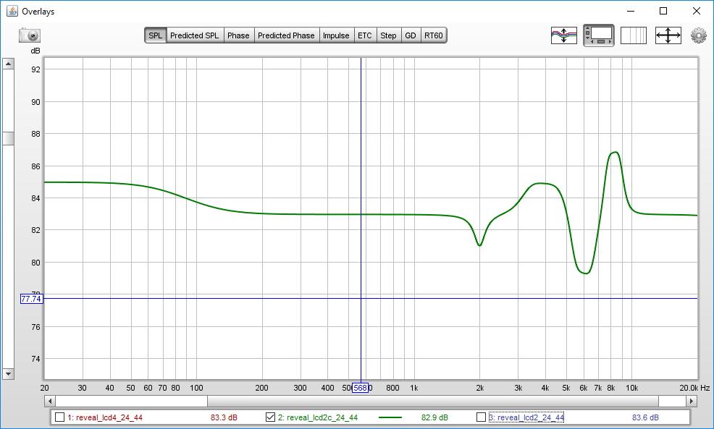Click vertical scrollbar up arrow

8,64
